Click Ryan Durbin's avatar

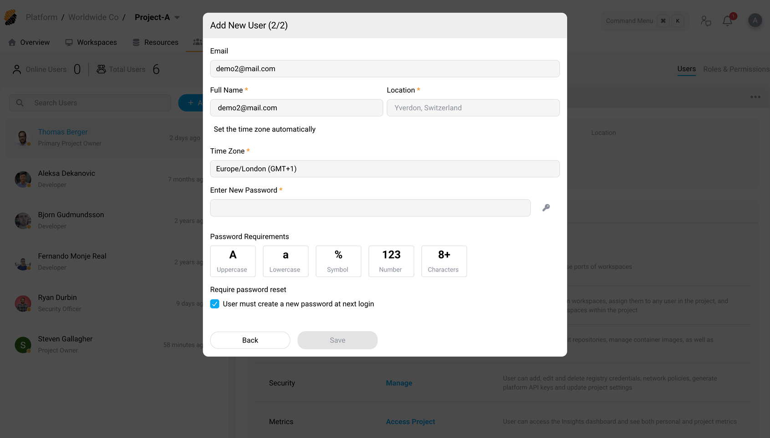click(x=23, y=303)
